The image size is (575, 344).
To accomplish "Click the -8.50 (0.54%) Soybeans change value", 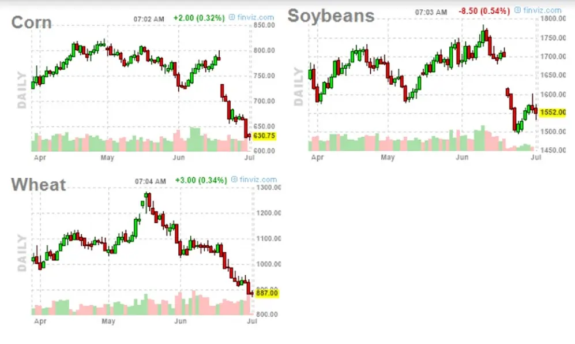I will coord(484,11).
